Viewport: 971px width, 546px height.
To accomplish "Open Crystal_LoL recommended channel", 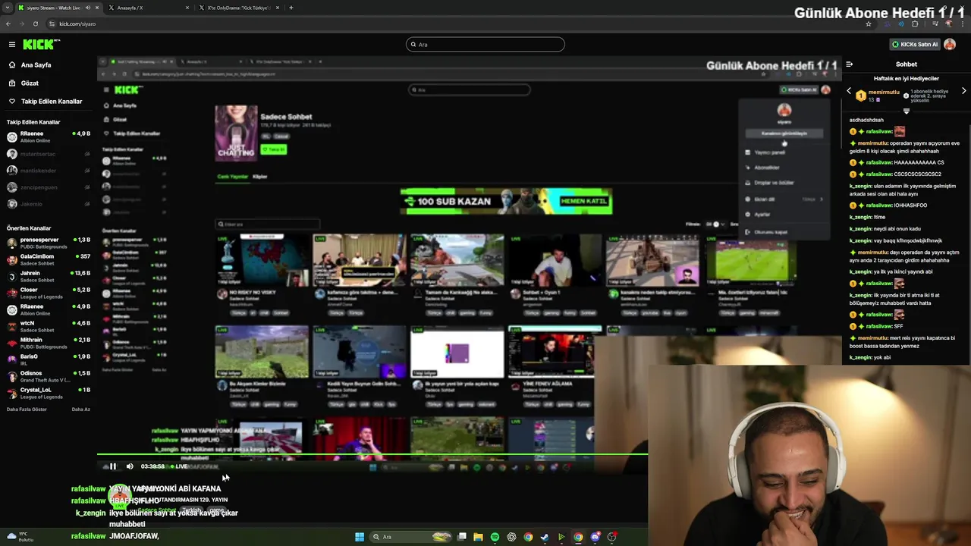I will (47, 393).
